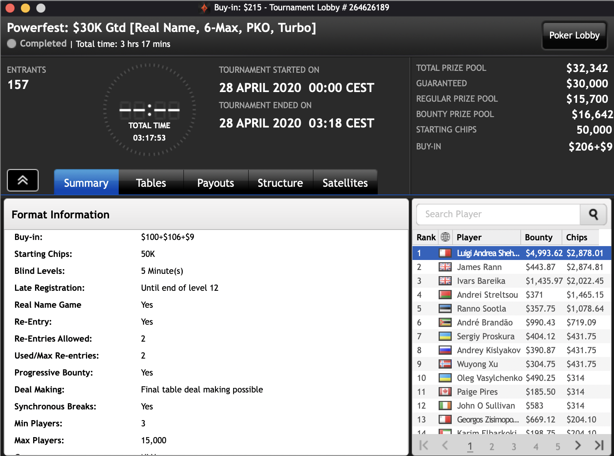Select page 3 of player list
Screen dimensions: 614x456
(x=513, y=446)
